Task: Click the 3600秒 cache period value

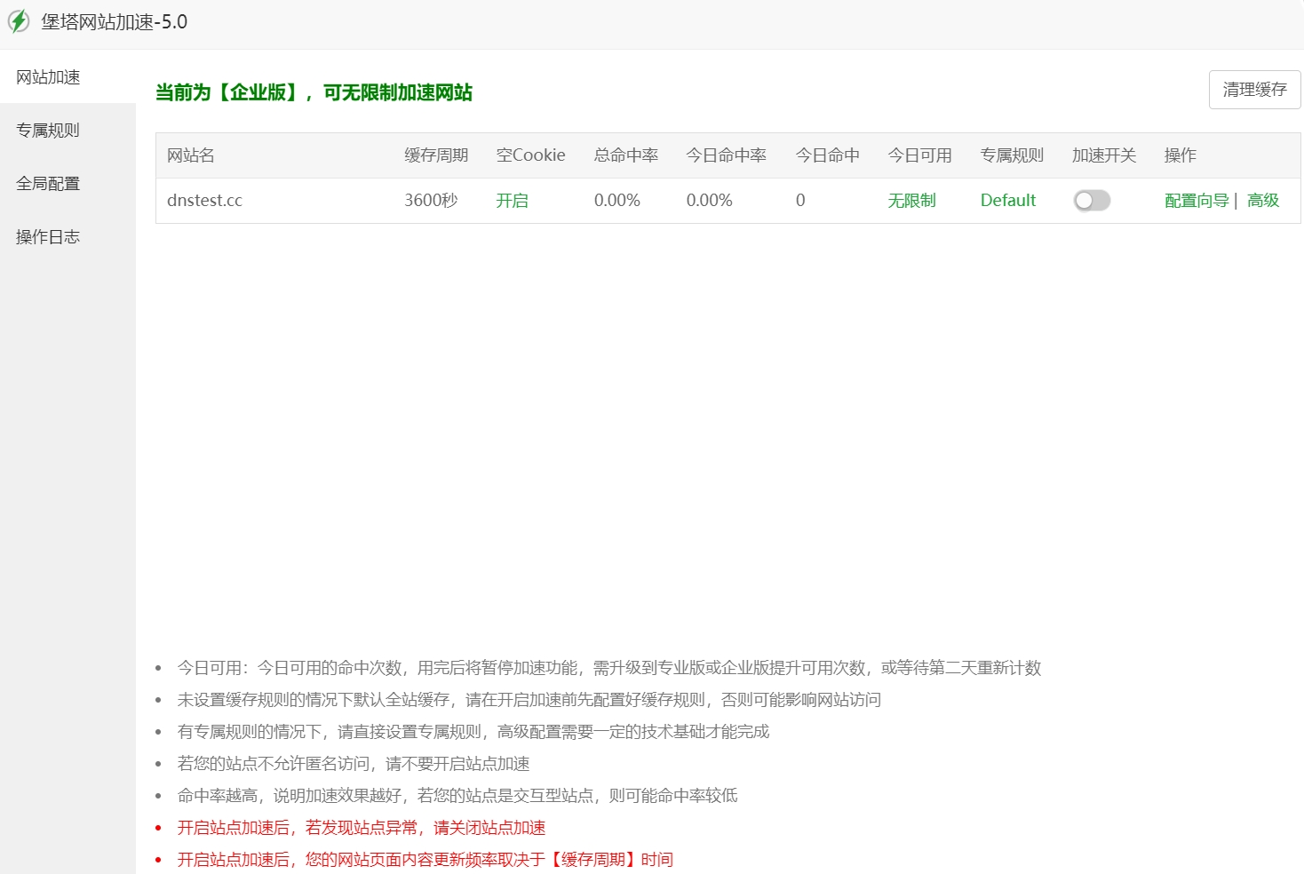Action: (x=430, y=200)
